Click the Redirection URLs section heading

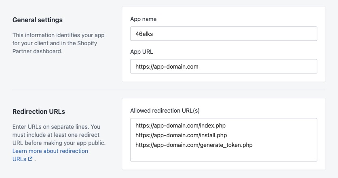[39, 111]
